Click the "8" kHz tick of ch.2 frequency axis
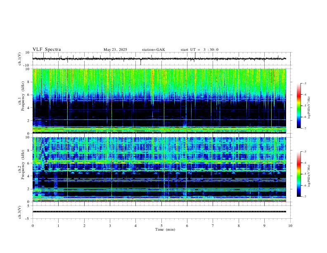Viewport: 327px width, 253px height. click(29, 150)
